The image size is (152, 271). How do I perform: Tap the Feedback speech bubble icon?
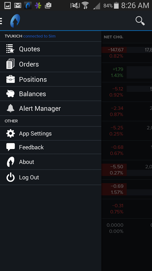coord(10,147)
